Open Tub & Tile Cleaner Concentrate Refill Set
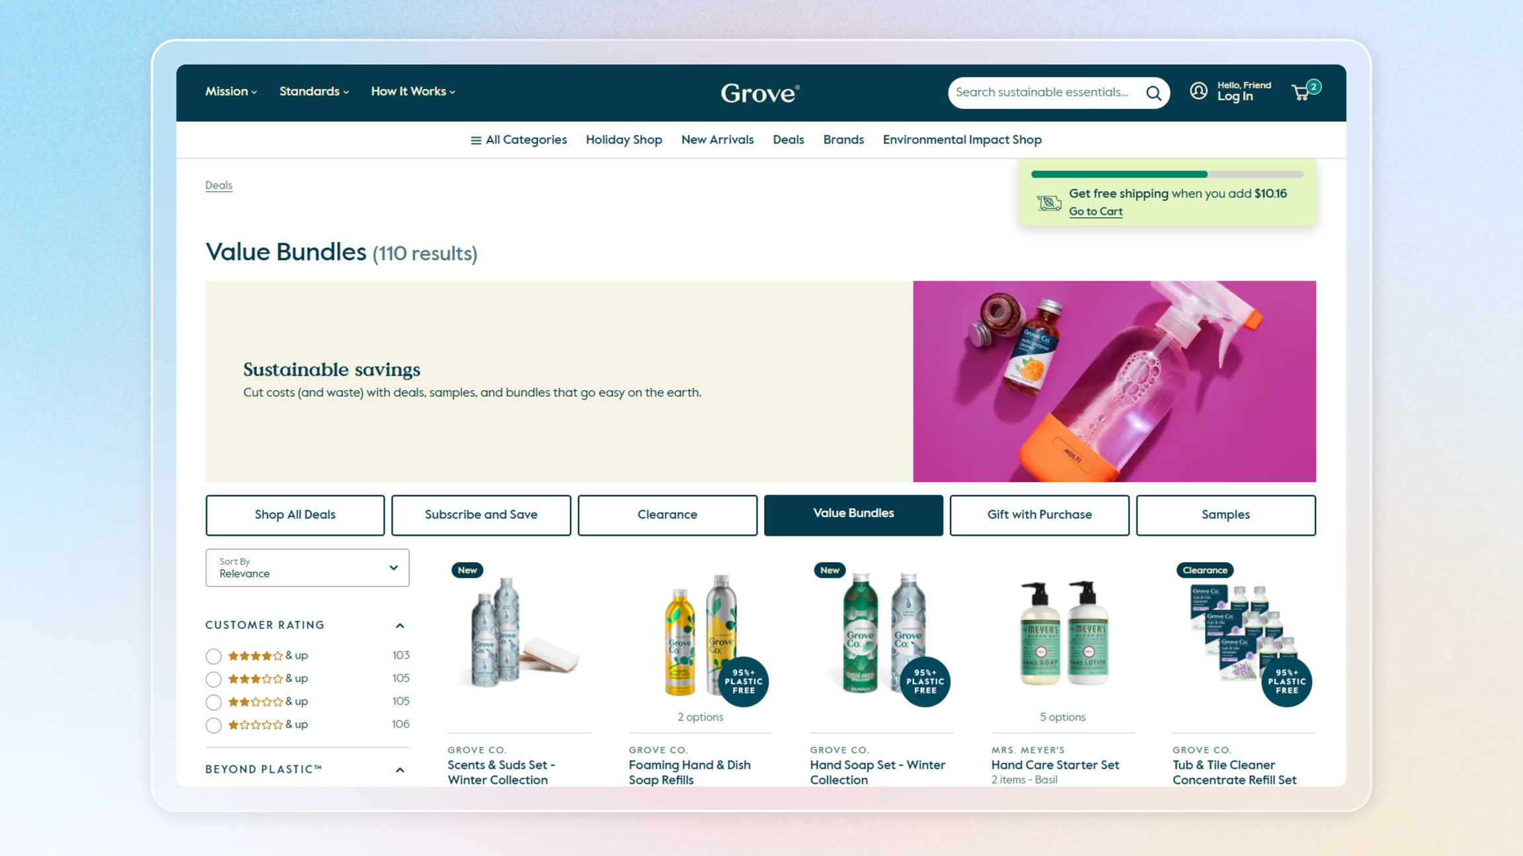 (1234, 772)
